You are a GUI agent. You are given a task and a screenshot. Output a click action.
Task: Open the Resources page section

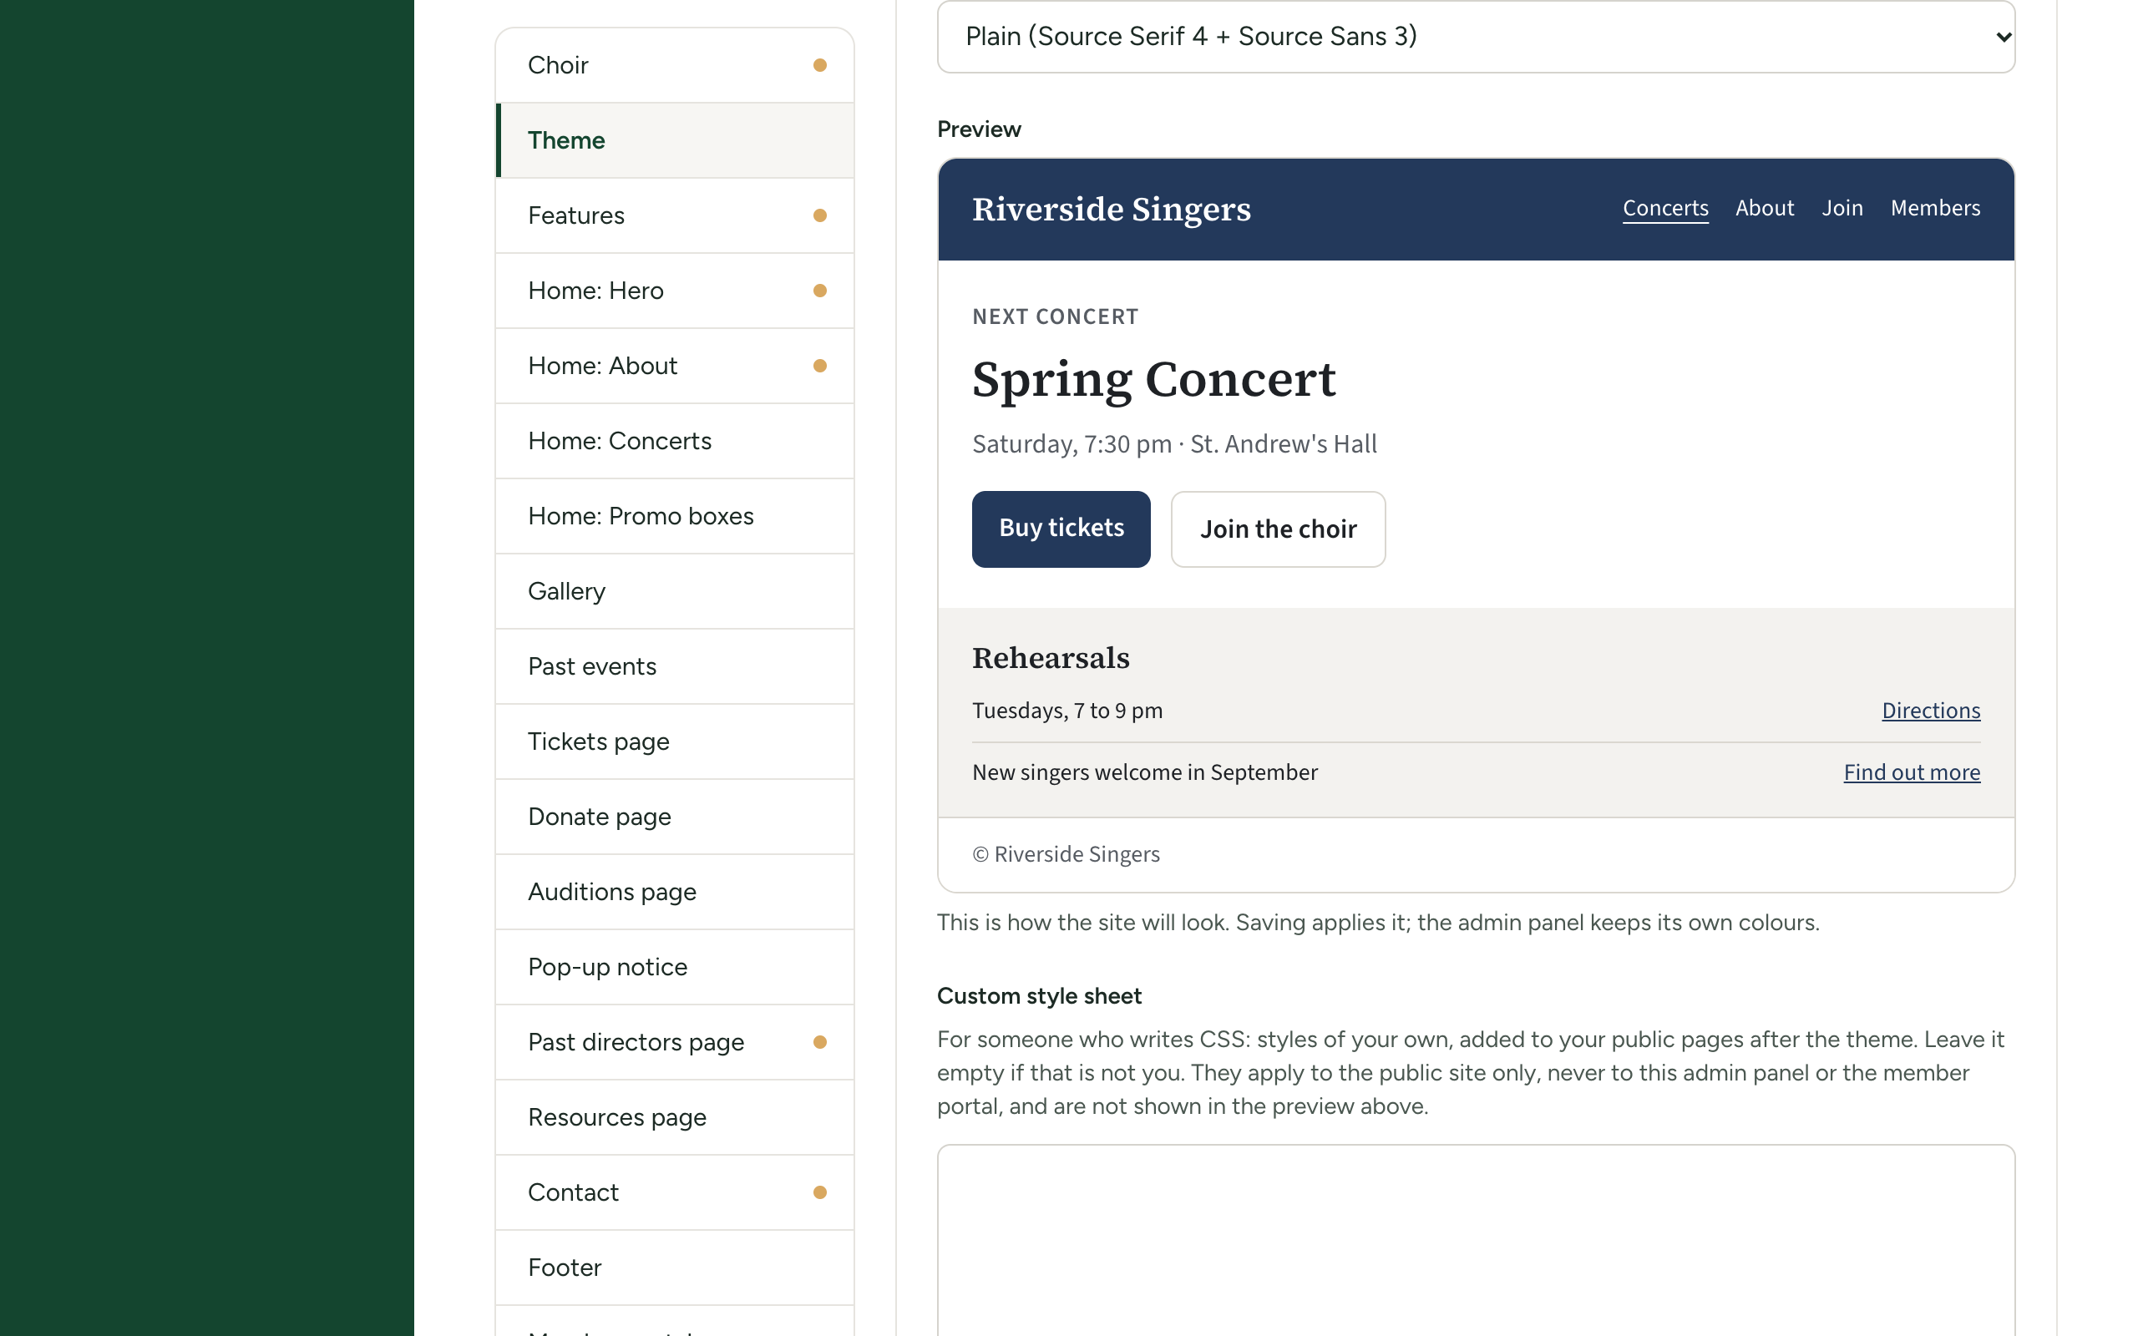coord(675,1116)
